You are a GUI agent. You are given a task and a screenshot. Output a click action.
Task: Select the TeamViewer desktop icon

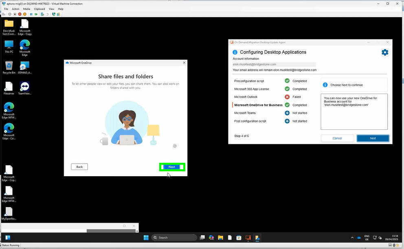pos(25,88)
